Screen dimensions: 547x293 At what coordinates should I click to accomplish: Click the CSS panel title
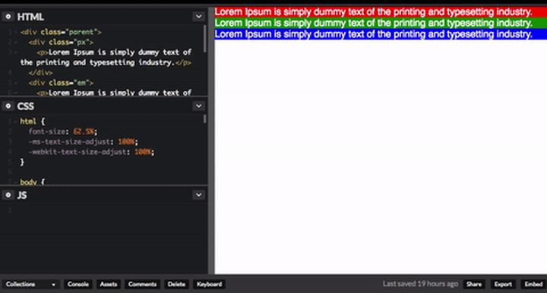26,106
